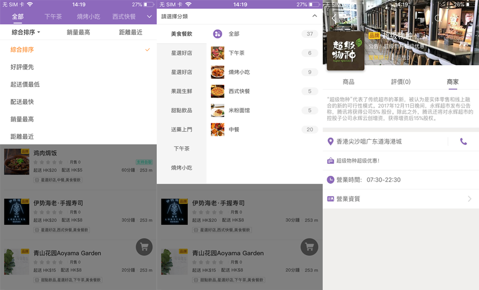Screen dimensions: 479x290
Task: Tap the green 支持自取 badge on 鸡肉焗饭
Action: (x=144, y=162)
